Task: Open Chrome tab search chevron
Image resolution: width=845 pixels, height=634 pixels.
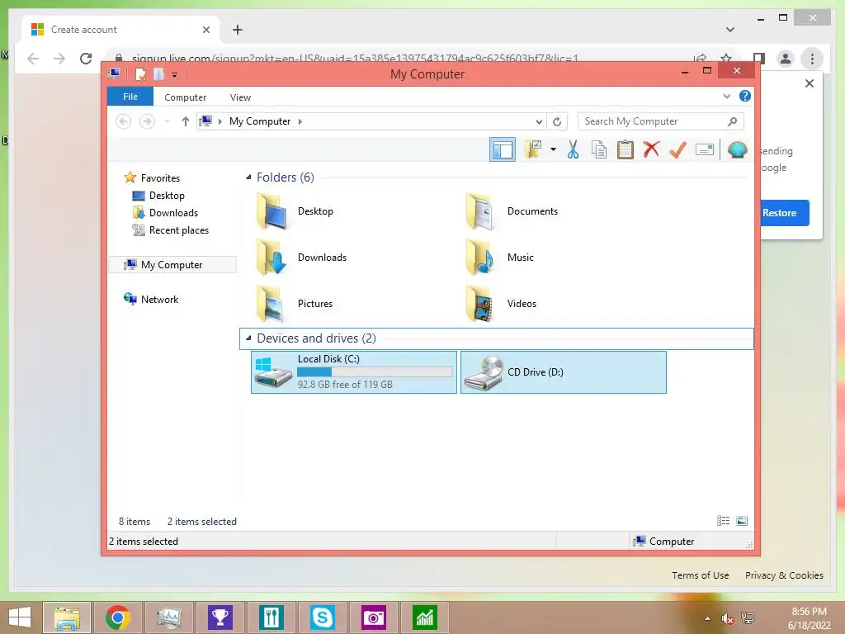Action: click(x=729, y=29)
